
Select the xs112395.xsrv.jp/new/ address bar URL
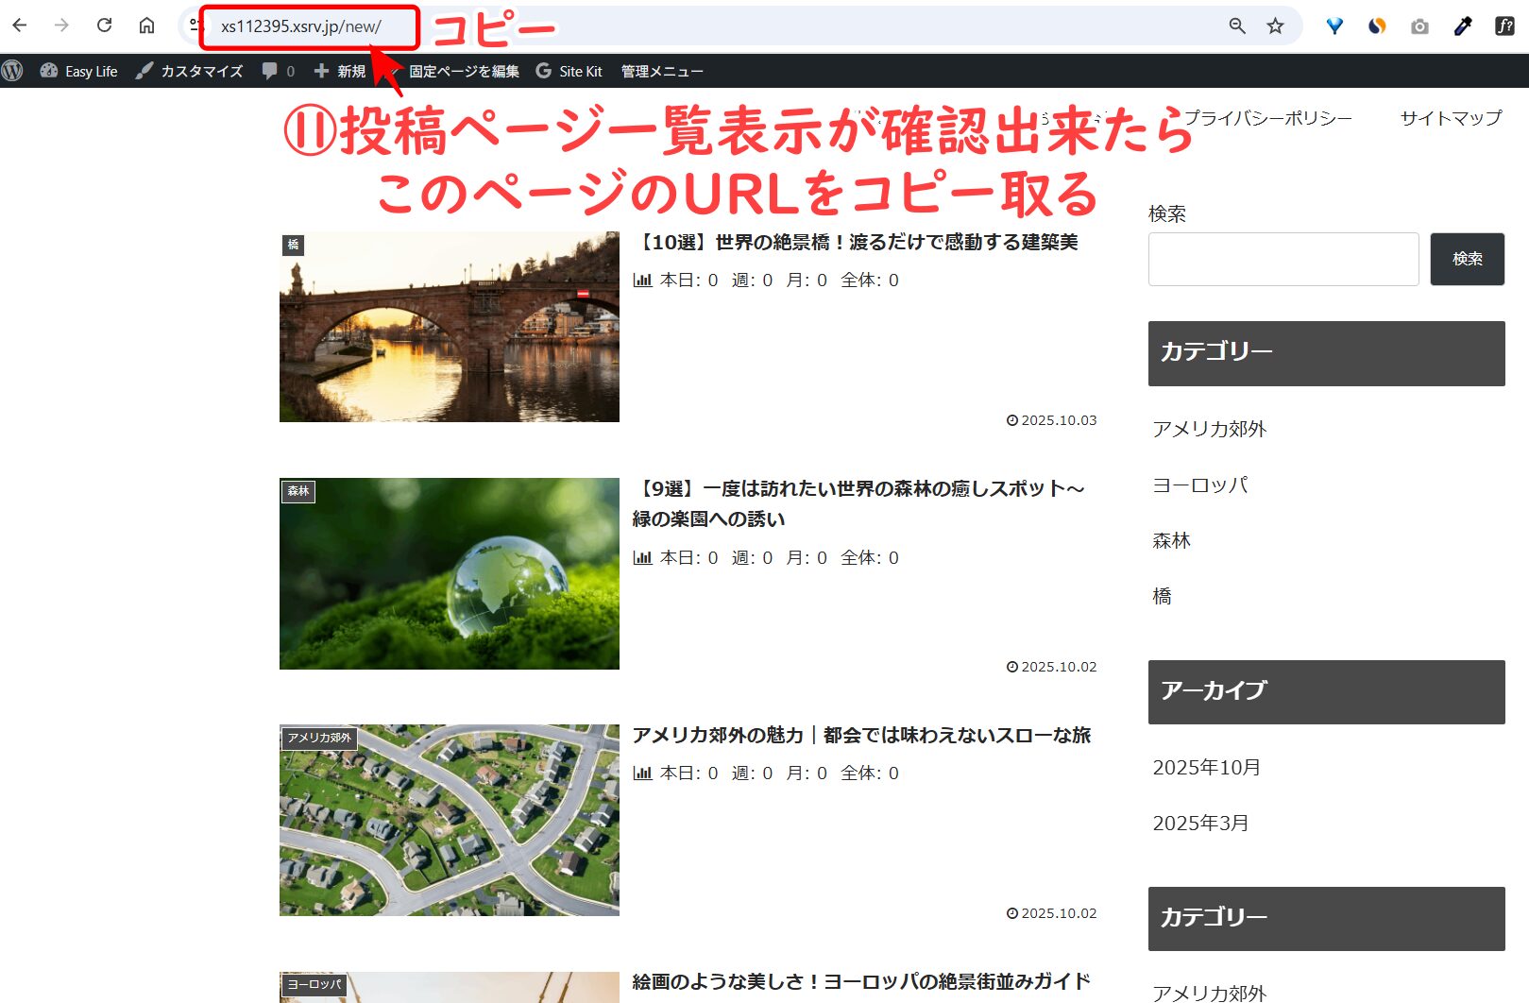point(301,26)
